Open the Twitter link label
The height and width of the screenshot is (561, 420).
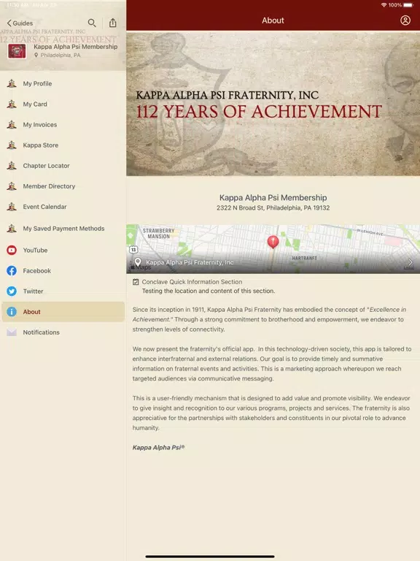(34, 291)
